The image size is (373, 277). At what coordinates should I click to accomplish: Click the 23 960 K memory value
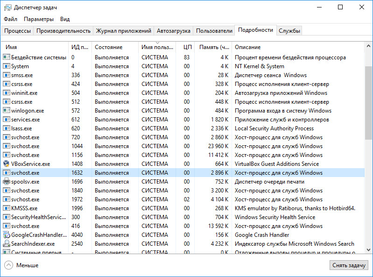click(218, 146)
